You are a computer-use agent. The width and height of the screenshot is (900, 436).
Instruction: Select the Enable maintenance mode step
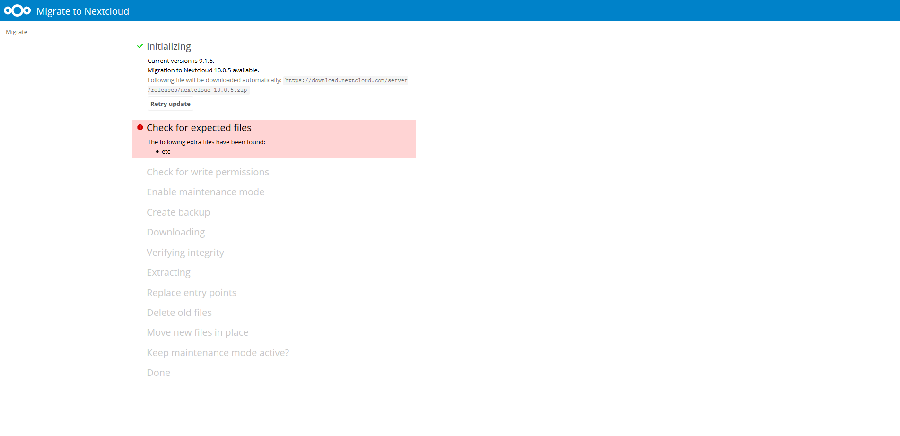205,192
